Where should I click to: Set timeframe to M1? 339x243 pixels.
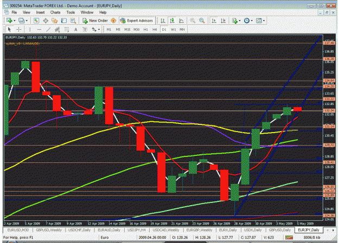click(x=108, y=29)
